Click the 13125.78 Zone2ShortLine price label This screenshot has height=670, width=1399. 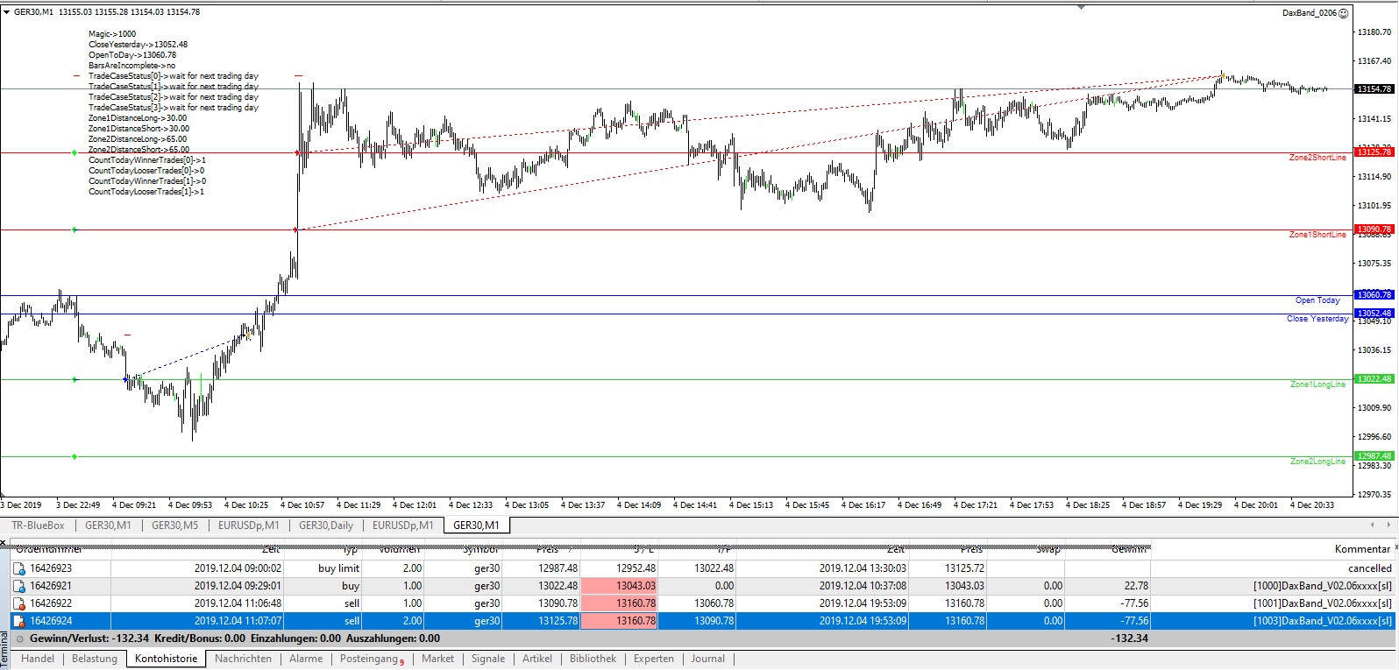[x=1374, y=152]
